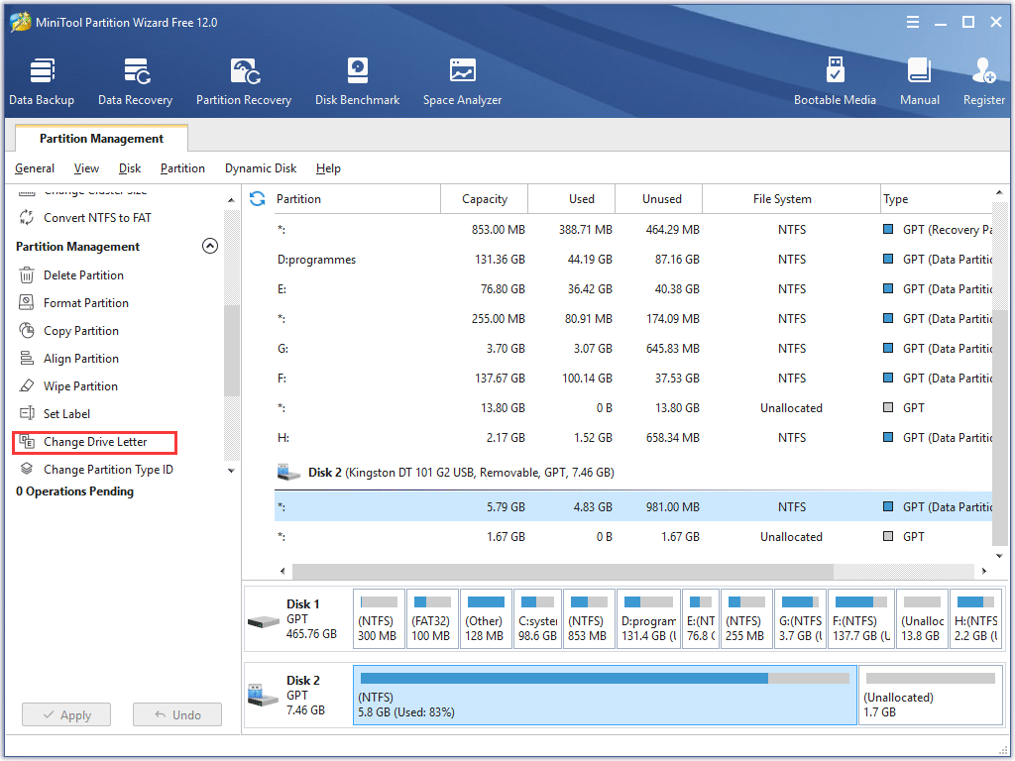Select the 1.67 GB unallocated row

tap(633, 537)
